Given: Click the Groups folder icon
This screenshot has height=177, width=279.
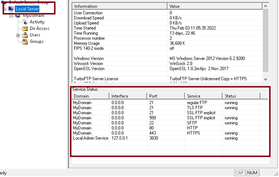Looking at the screenshot, I should coord(25,42).
